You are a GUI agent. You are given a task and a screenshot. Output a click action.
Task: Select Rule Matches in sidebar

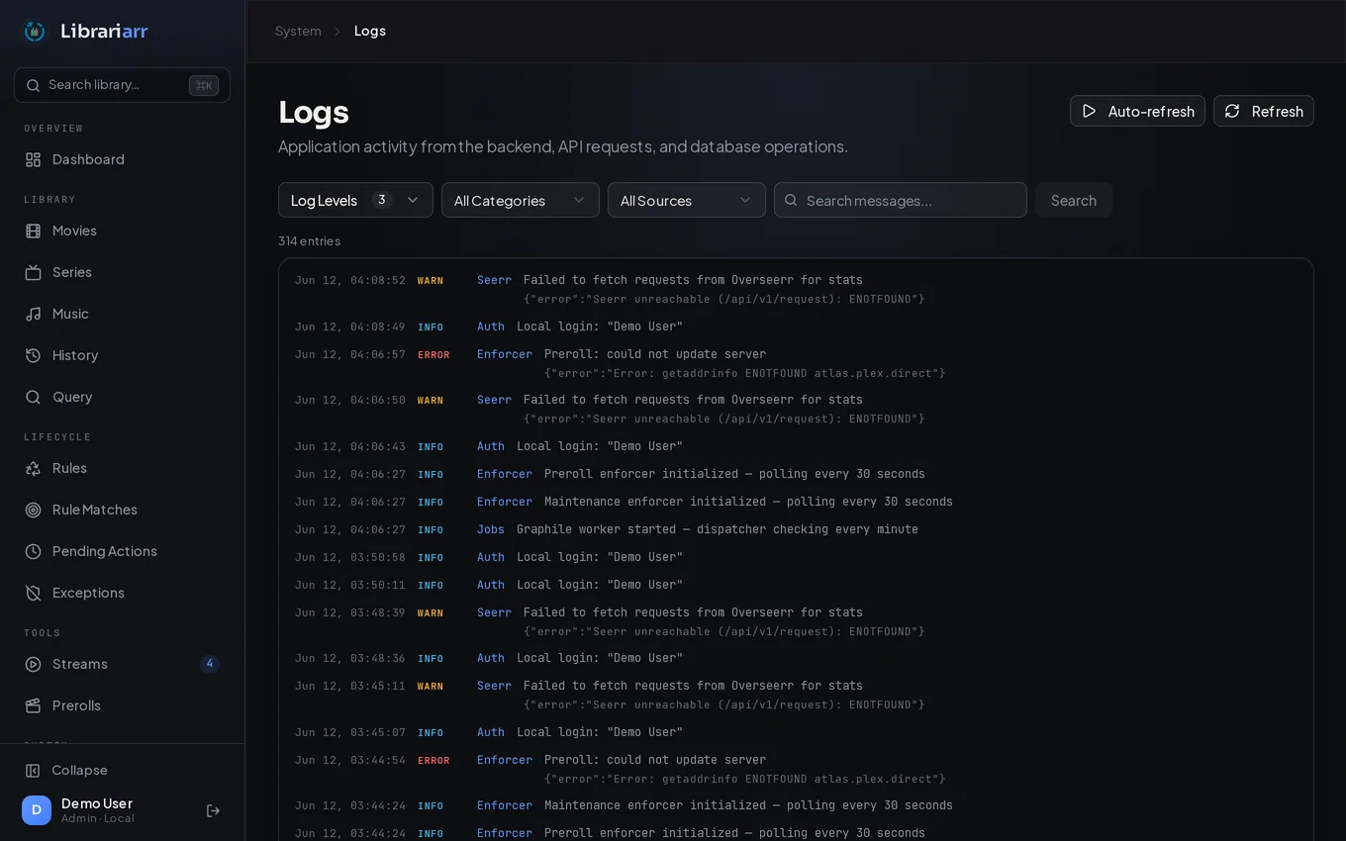point(122,510)
